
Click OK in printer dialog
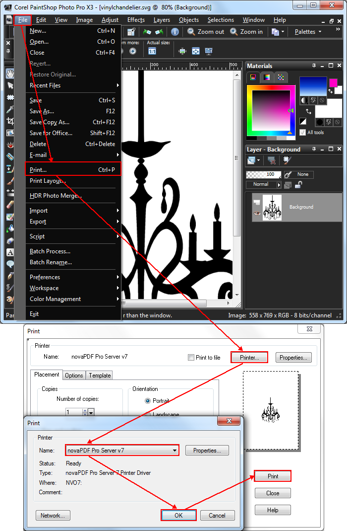178,516
